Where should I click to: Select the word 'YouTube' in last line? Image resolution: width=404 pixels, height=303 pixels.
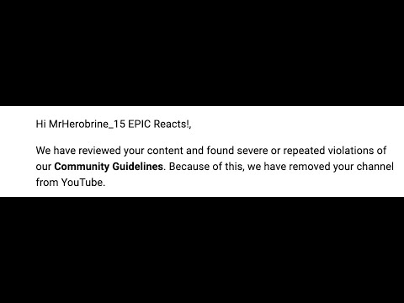click(83, 183)
